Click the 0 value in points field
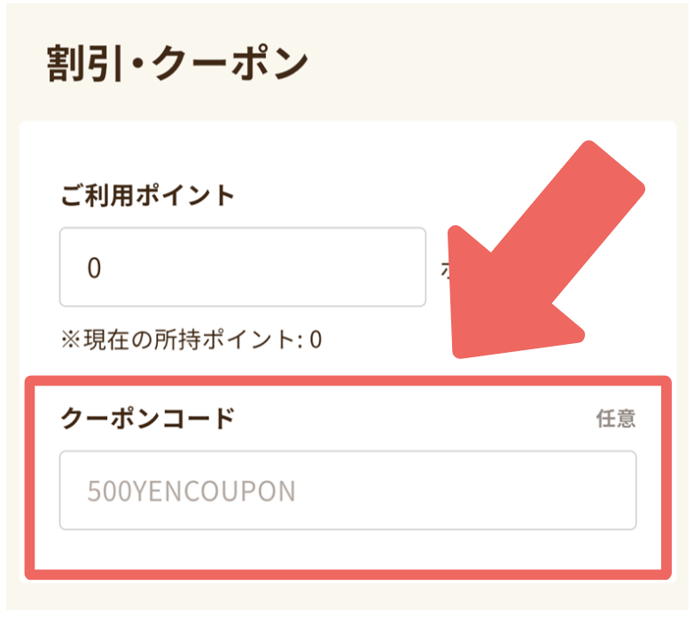 95,268
